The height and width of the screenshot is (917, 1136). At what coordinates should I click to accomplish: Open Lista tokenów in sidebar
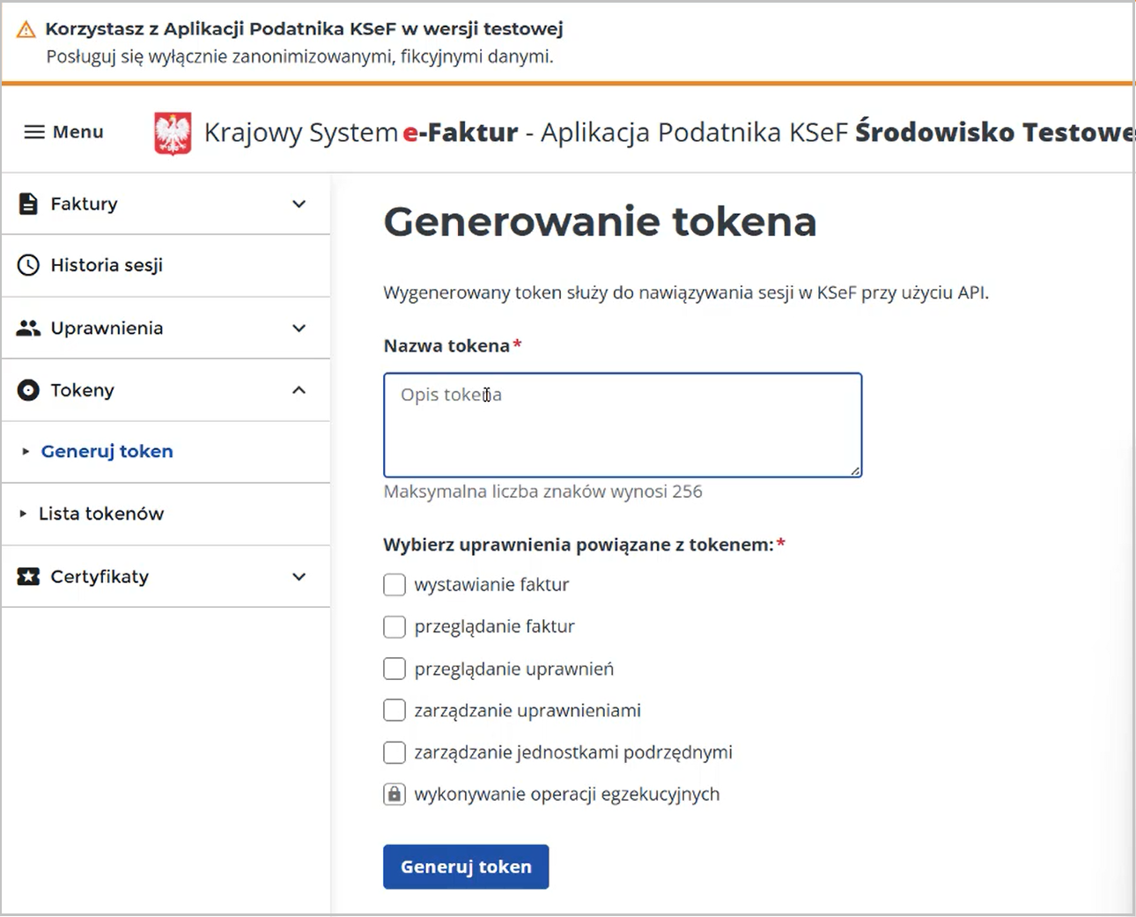point(101,514)
